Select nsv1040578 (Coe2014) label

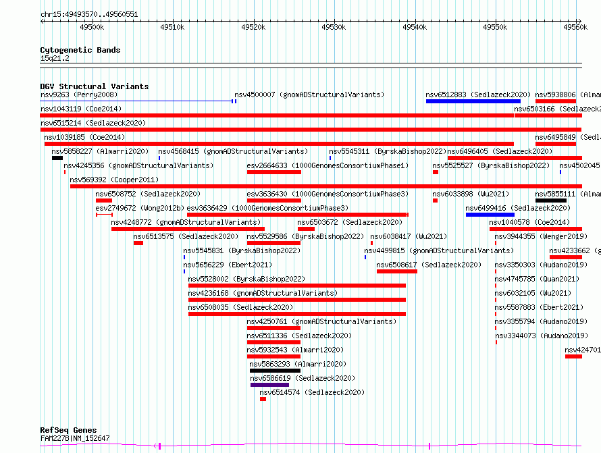(x=529, y=222)
